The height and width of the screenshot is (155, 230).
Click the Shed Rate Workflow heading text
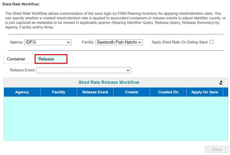tap(21, 4)
